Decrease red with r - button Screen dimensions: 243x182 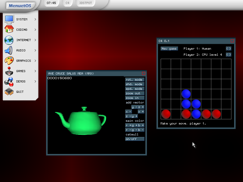click(128, 130)
